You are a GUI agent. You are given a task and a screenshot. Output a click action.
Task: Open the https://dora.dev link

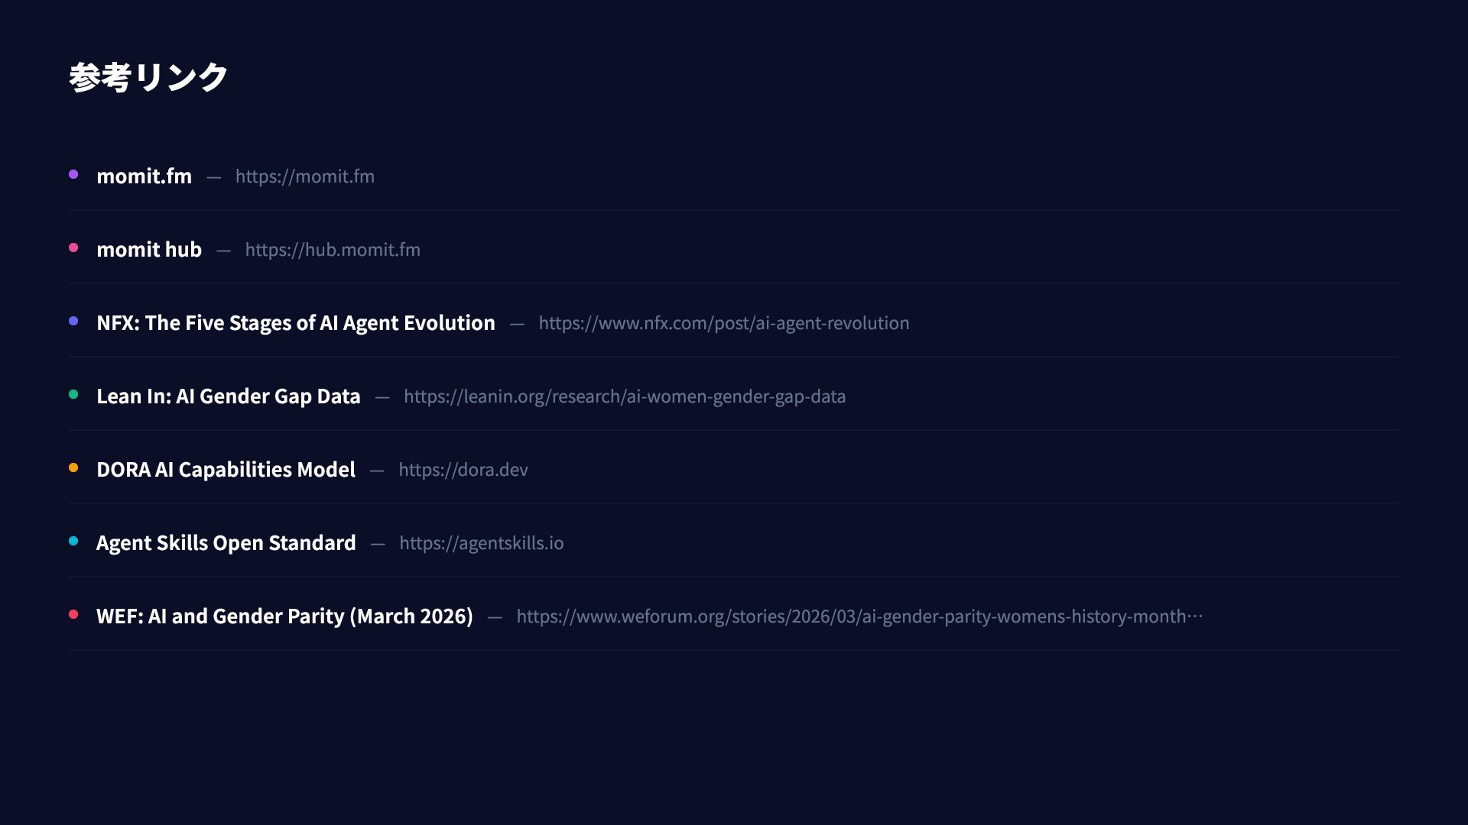coord(463,470)
